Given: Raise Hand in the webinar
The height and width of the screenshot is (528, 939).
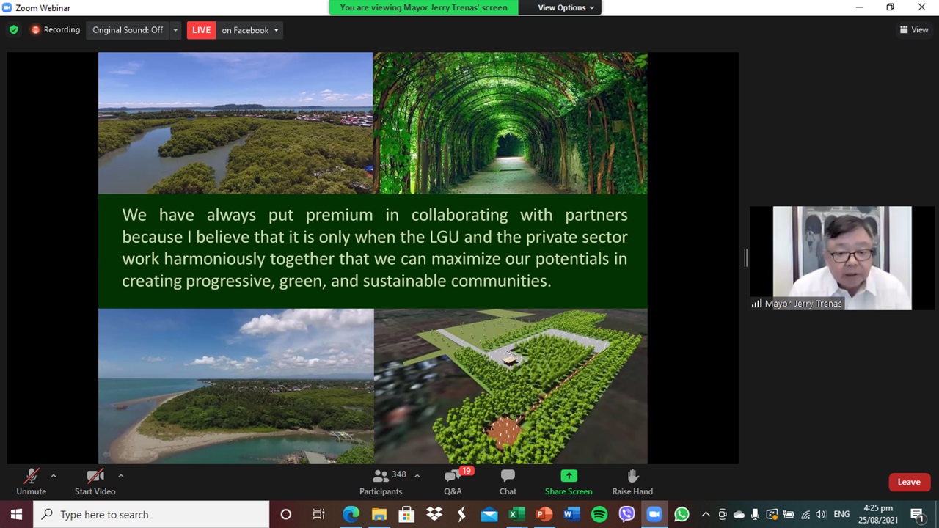Looking at the screenshot, I should [x=632, y=482].
